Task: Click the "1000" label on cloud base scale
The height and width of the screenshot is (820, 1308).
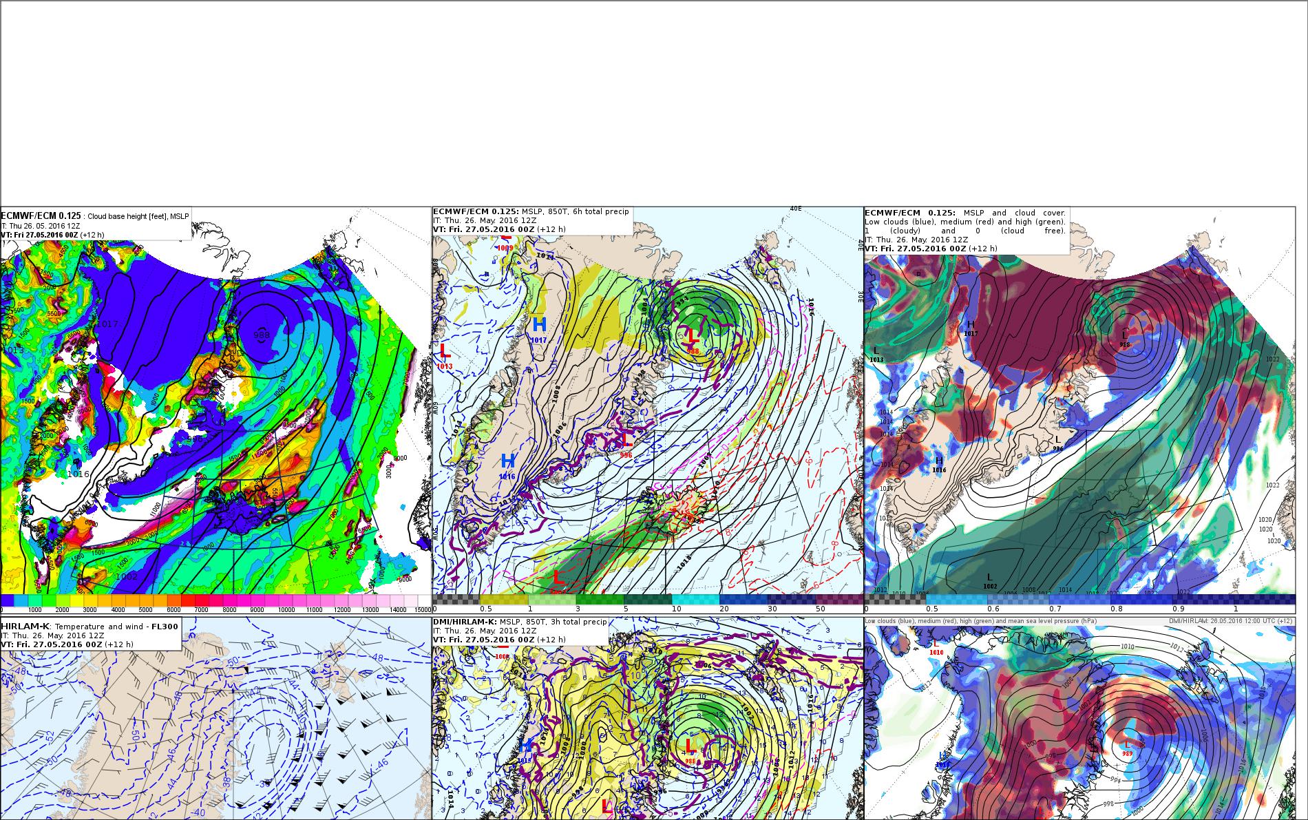Action: tap(35, 610)
